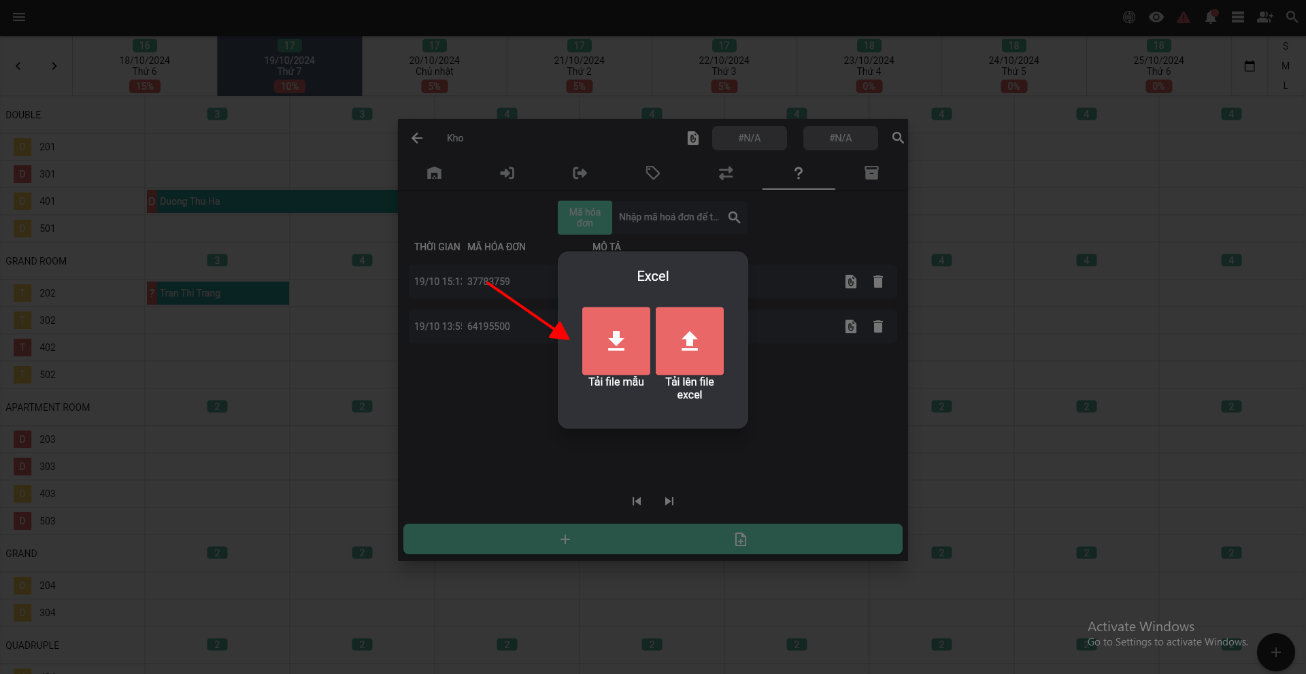This screenshot has height=674, width=1306.
Task: Select room 202 row
Action: coord(72,293)
